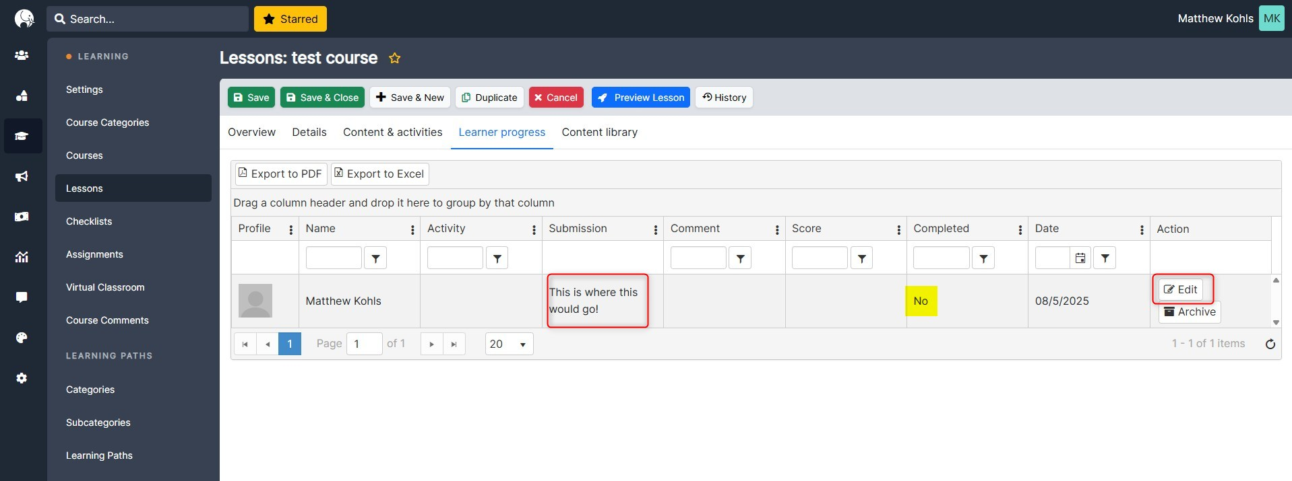Open the Date calendar picker icon
The height and width of the screenshot is (481, 1292).
coord(1080,258)
